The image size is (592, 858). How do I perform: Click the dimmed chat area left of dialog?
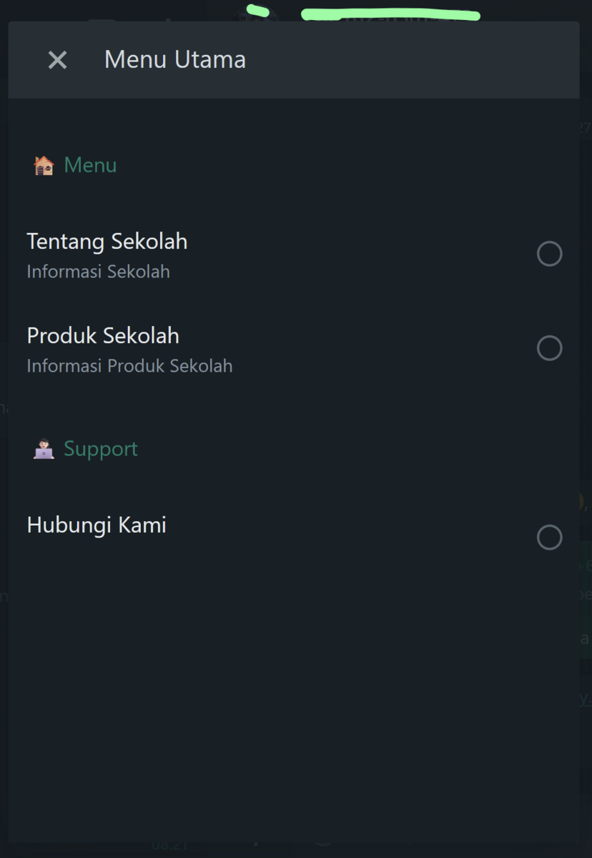click(4, 500)
